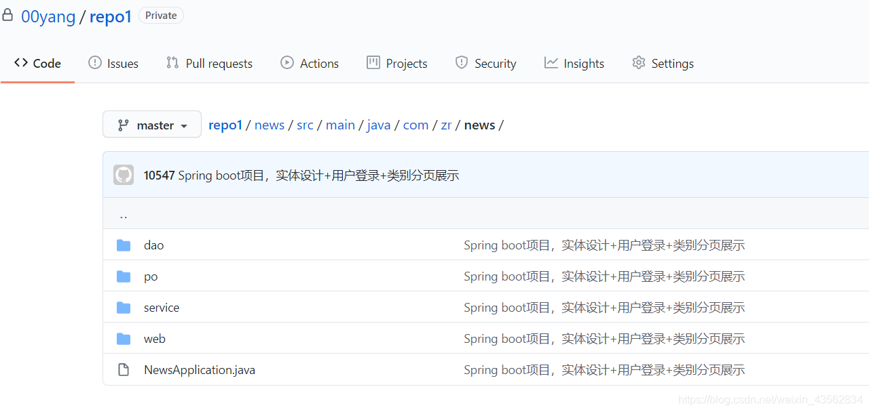Image resolution: width=869 pixels, height=412 pixels.
Task: Expand the master branch dropdown
Action: click(x=183, y=125)
